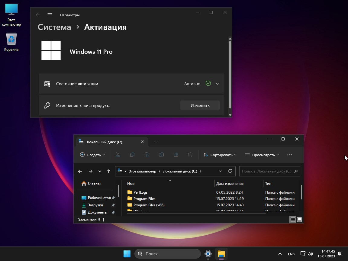
Task: Go up one folder level with the up arrow
Action: pos(108,171)
